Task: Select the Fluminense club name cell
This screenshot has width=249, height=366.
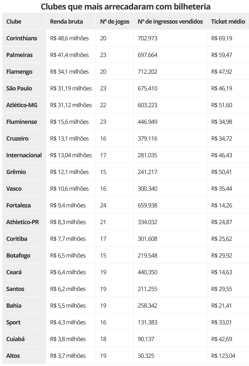Action: coord(22,122)
